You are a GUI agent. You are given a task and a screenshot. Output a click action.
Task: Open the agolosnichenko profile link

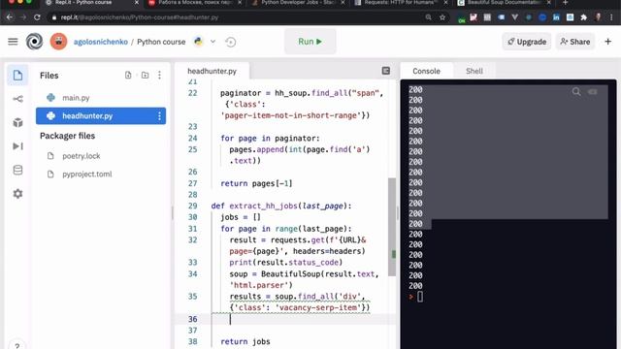coord(101,42)
